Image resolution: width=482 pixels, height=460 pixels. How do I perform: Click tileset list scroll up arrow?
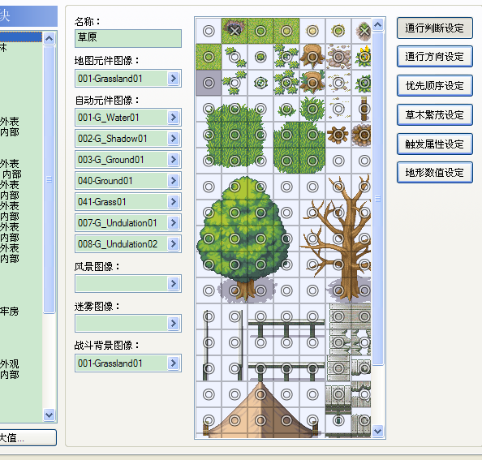click(x=49, y=38)
